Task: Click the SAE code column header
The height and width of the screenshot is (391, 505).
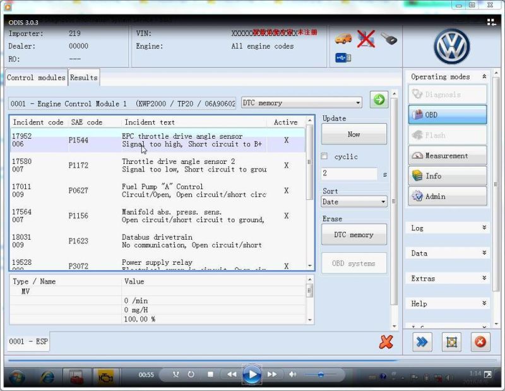Action: coord(86,122)
